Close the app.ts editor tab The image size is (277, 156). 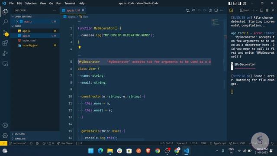click(83, 10)
